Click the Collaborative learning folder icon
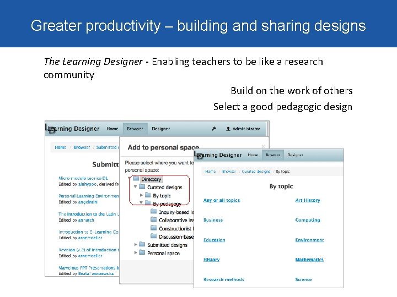 click(x=154, y=219)
